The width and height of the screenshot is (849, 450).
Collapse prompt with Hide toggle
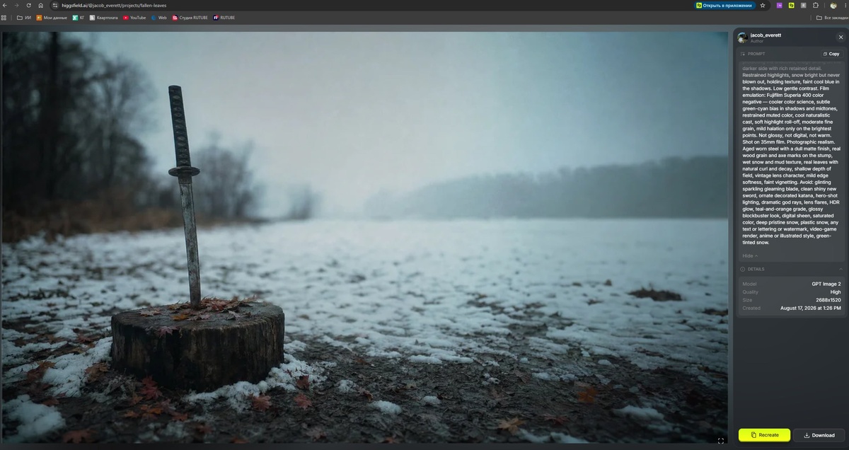pos(749,255)
